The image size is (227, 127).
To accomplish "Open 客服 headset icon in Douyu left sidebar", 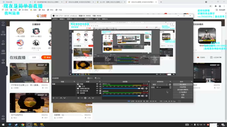I will pyautogui.click(x=3, y=117).
